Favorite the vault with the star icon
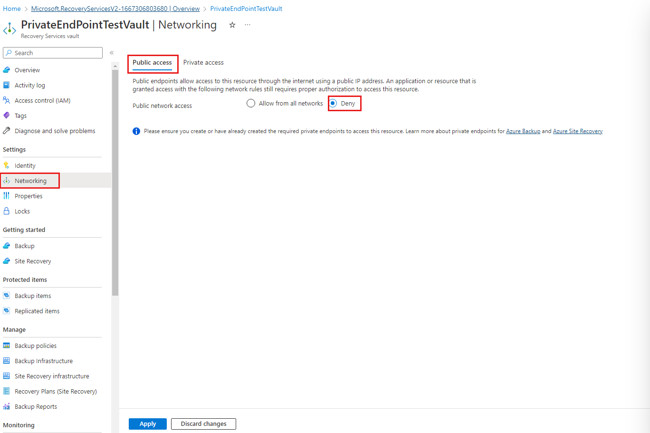The width and height of the screenshot is (650, 433). click(232, 25)
